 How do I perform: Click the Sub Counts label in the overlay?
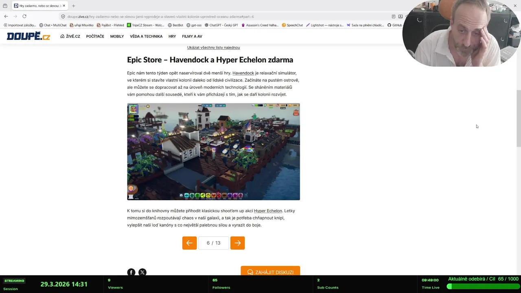[x=328, y=287]
